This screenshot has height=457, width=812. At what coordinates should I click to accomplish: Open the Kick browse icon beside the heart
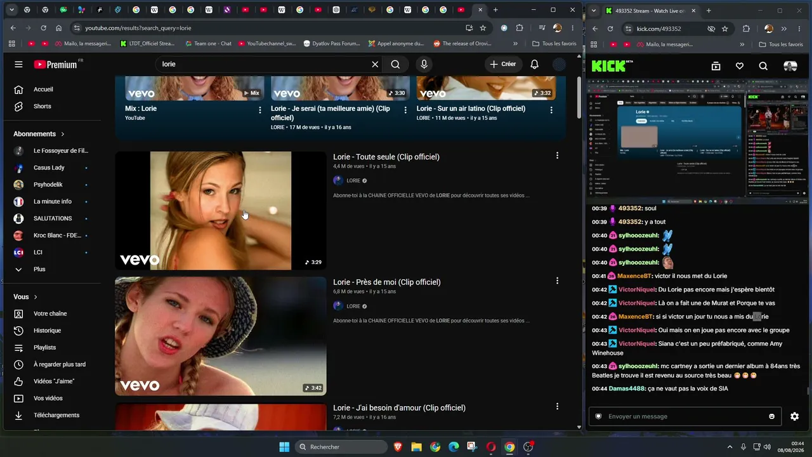click(x=716, y=66)
